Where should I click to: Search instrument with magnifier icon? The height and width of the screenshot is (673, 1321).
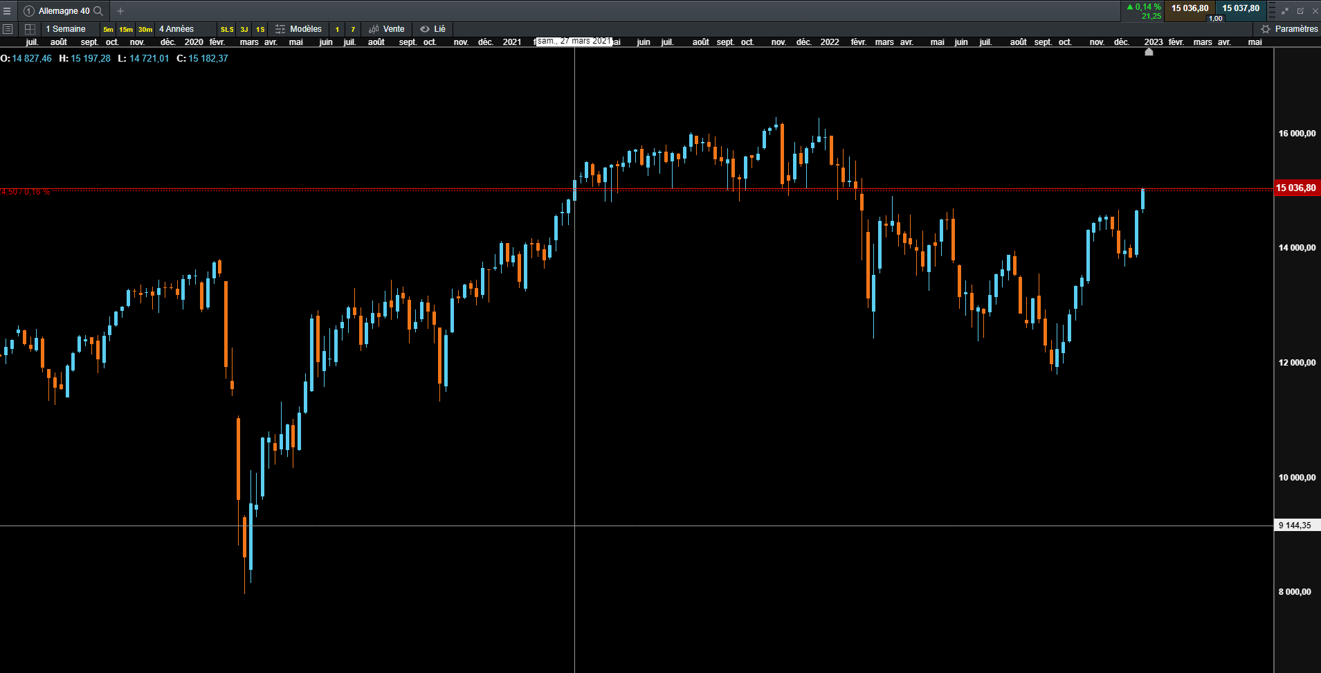point(98,11)
